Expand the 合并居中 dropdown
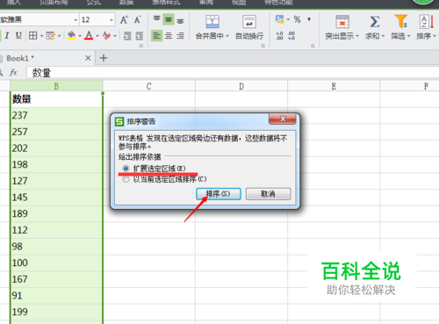The image size is (439, 324). point(227,36)
